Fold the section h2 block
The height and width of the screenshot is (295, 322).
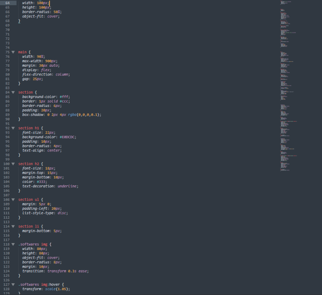(13, 164)
